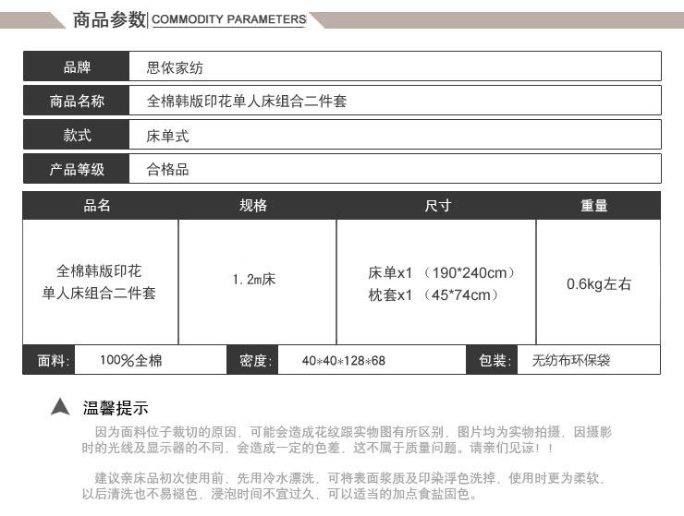684x516 pixels.
Task: Select the 0.6kg左右 weight cell
Action: 599,283
